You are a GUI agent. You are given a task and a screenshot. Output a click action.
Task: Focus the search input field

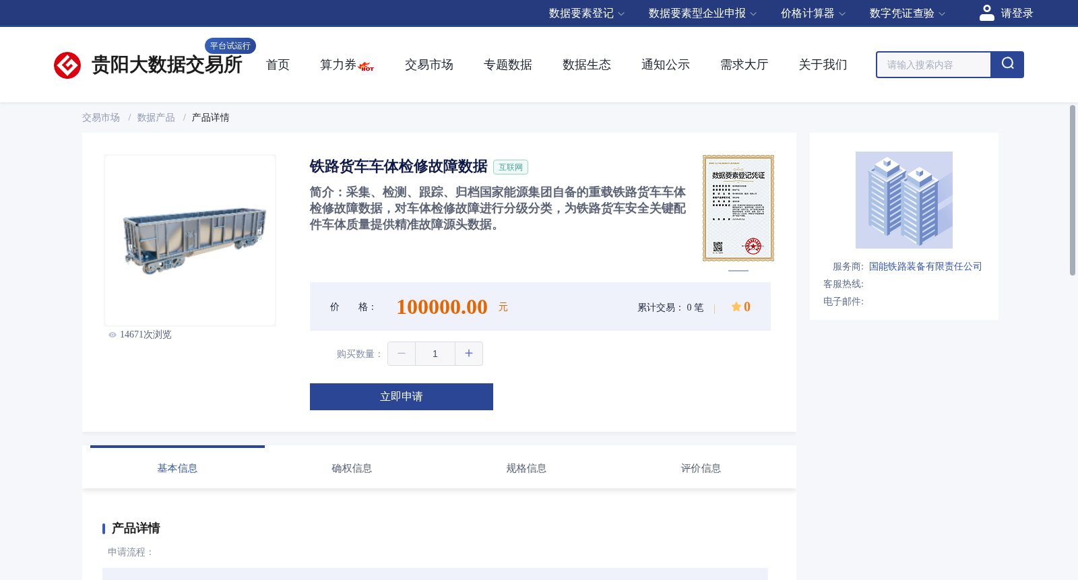pos(934,65)
